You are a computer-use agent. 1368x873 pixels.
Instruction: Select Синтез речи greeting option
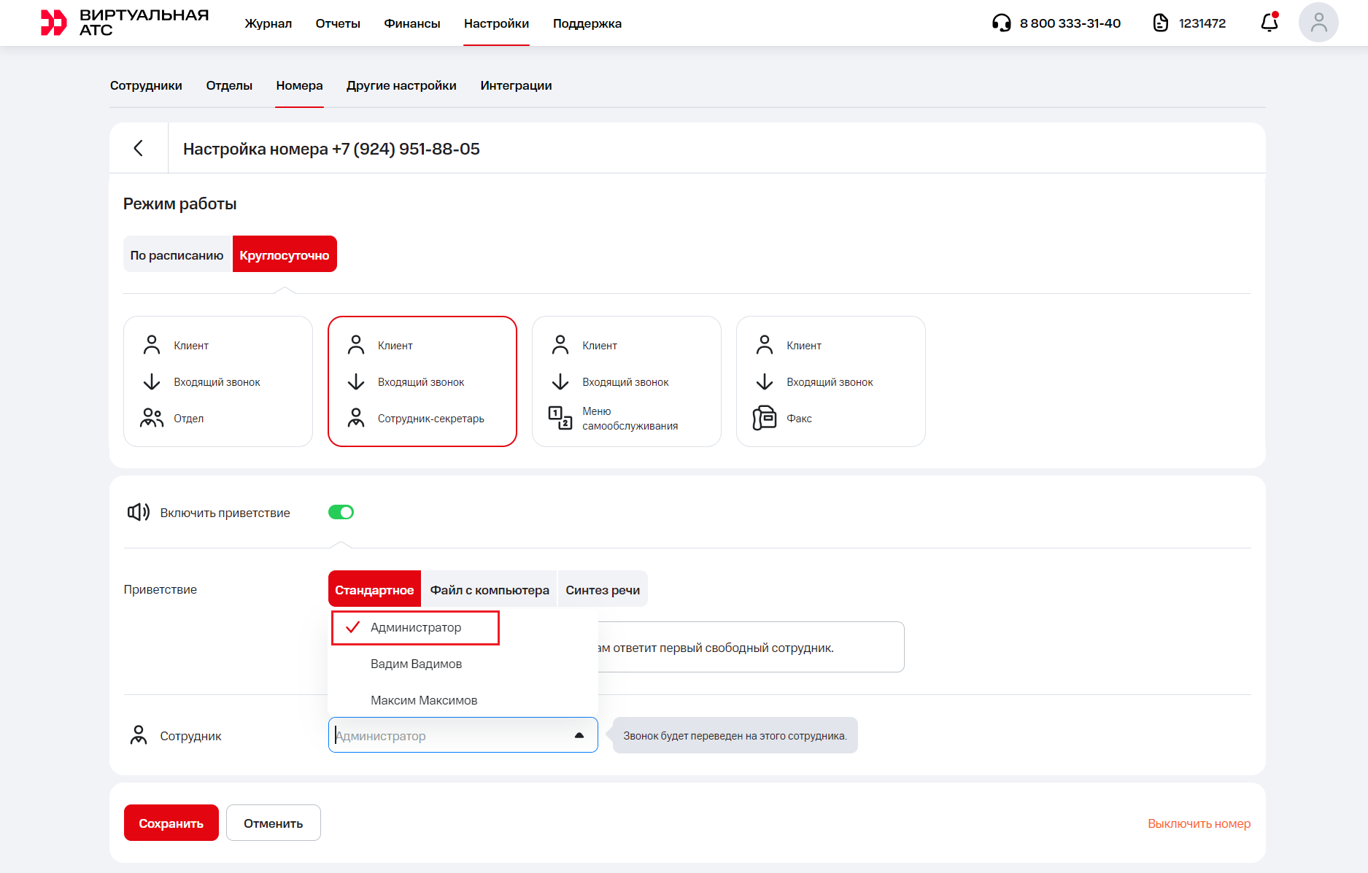pos(602,589)
